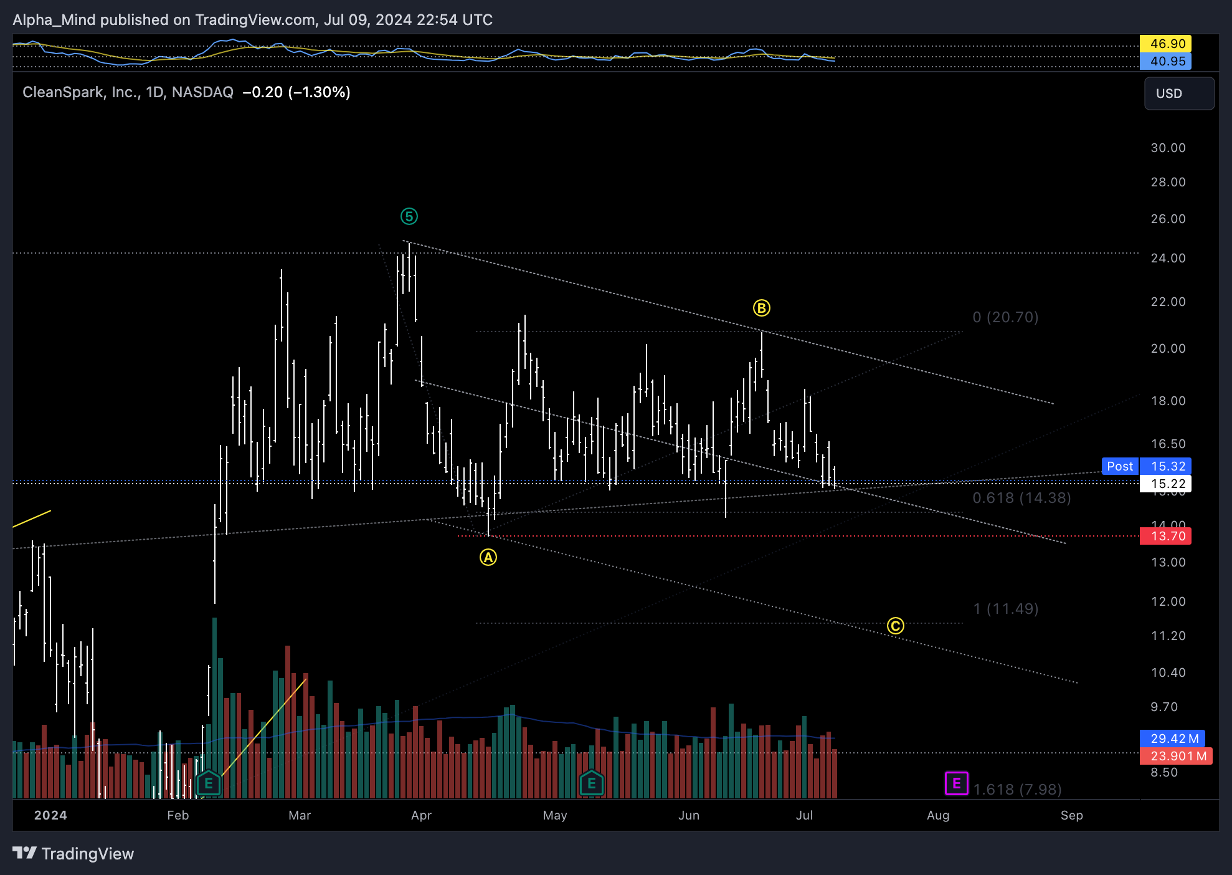Image resolution: width=1232 pixels, height=875 pixels.
Task: Click the 15.32 post-market price tag
Action: click(1165, 466)
